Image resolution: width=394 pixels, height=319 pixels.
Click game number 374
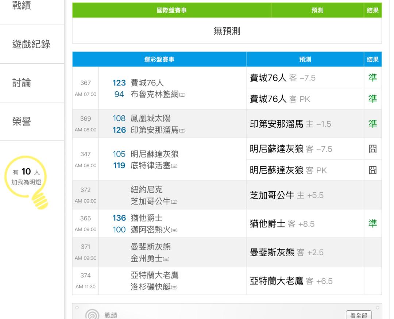pyautogui.click(x=85, y=276)
